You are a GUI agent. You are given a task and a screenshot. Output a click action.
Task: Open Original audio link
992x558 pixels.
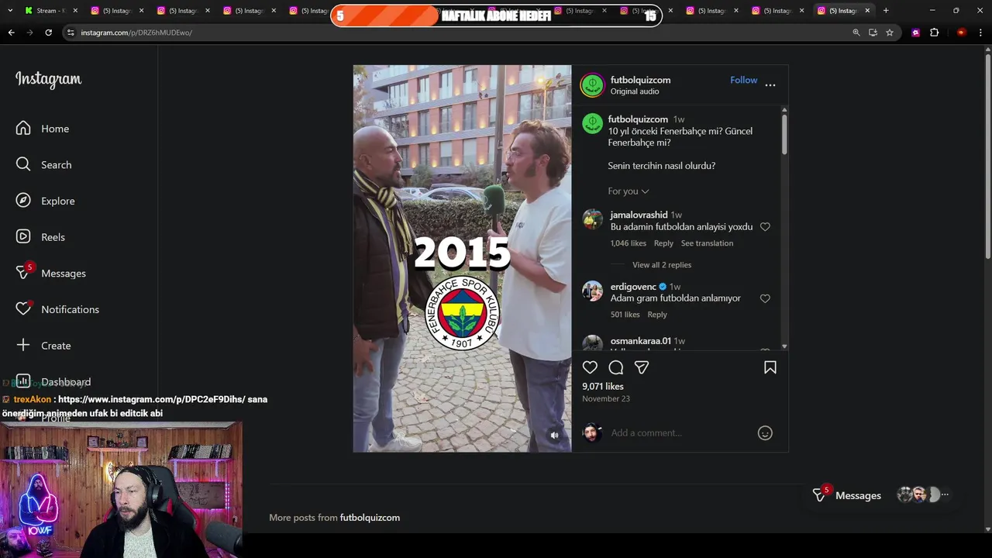634,91
